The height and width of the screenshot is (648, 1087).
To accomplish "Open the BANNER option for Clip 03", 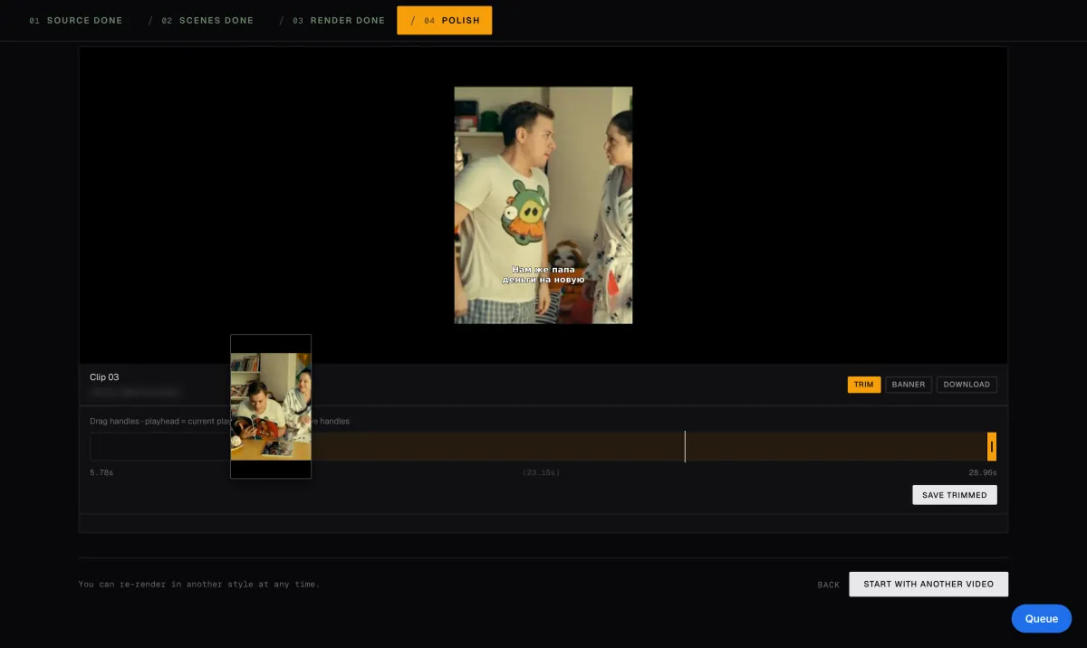I will coord(909,385).
